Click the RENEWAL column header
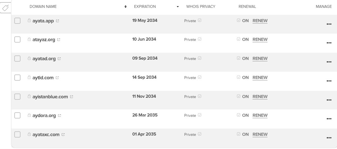The image size is (337, 149). (x=247, y=6)
